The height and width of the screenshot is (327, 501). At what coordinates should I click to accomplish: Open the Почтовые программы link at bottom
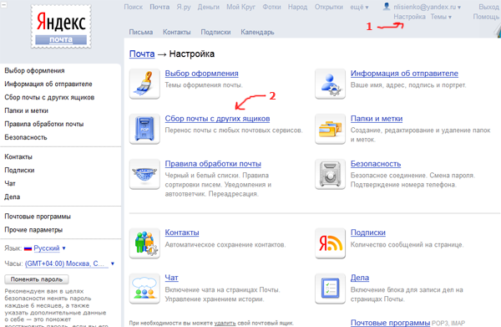(x=390, y=323)
